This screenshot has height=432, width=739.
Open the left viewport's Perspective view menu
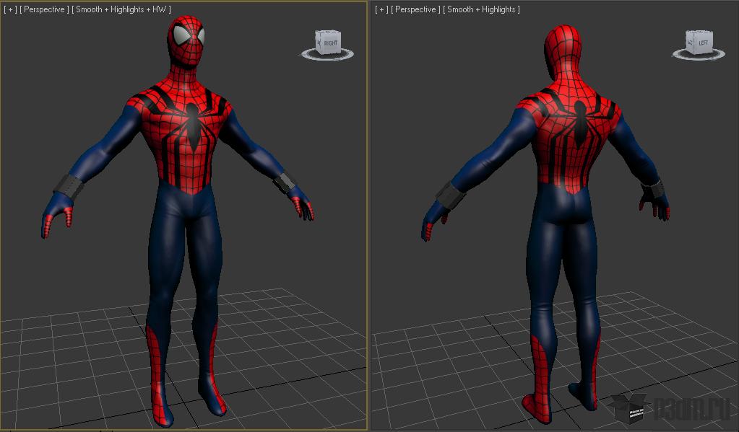pos(44,9)
